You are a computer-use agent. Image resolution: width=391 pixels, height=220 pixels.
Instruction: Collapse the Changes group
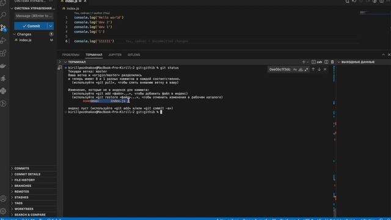(14, 34)
